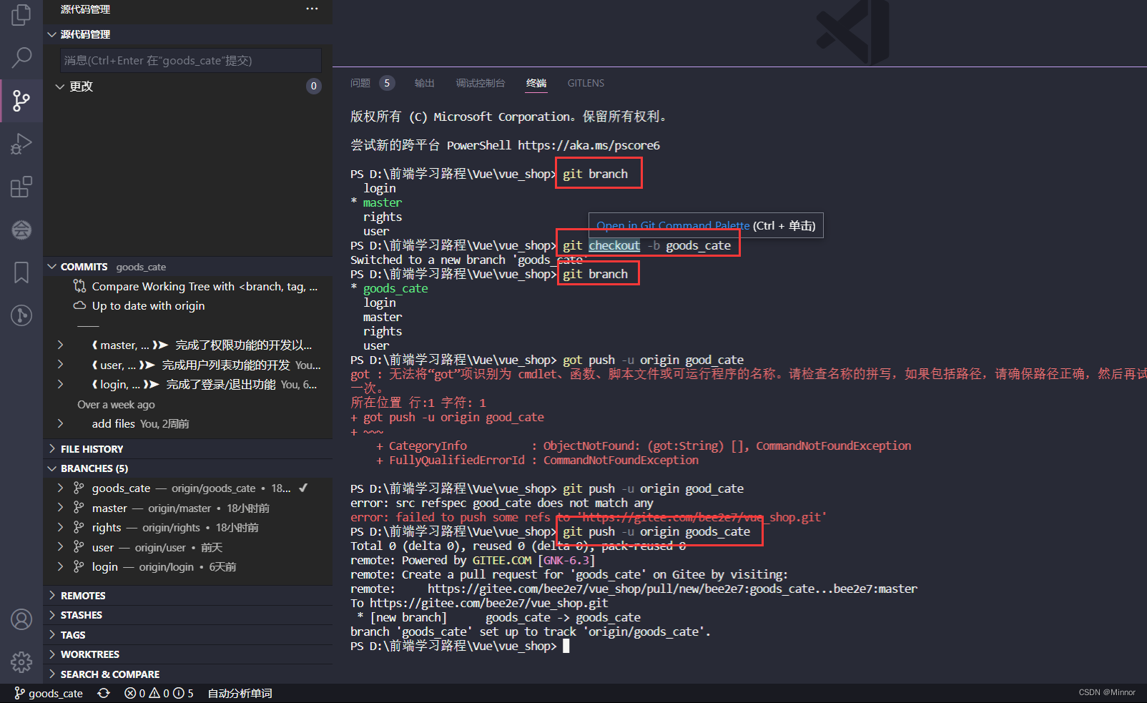Open the Manage gear icon

click(x=21, y=662)
